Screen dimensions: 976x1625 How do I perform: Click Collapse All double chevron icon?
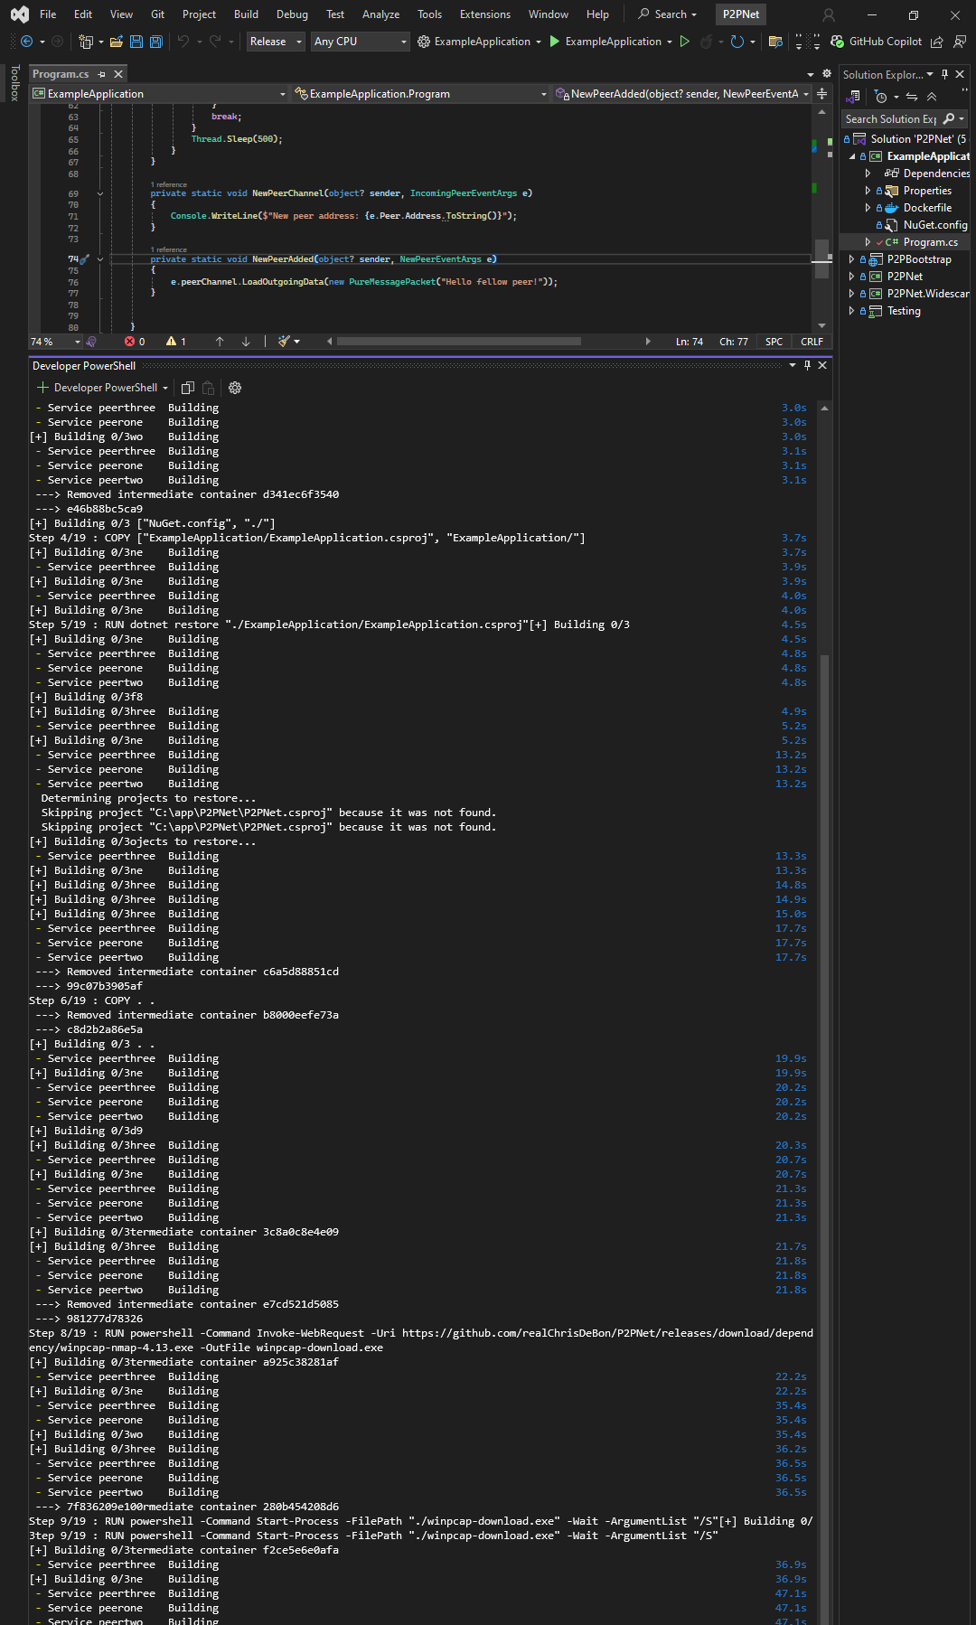[932, 97]
